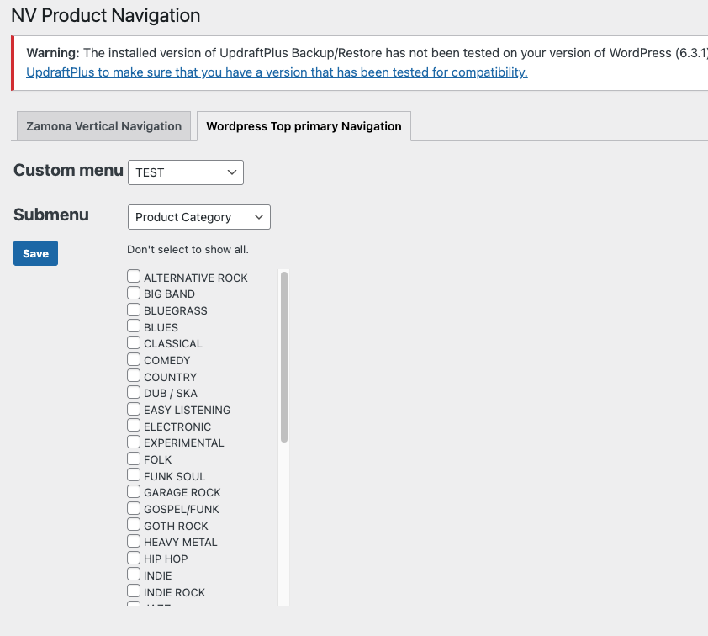Image resolution: width=708 pixels, height=636 pixels.
Task: Toggle the COMEDY checkbox
Action: pyautogui.click(x=134, y=359)
